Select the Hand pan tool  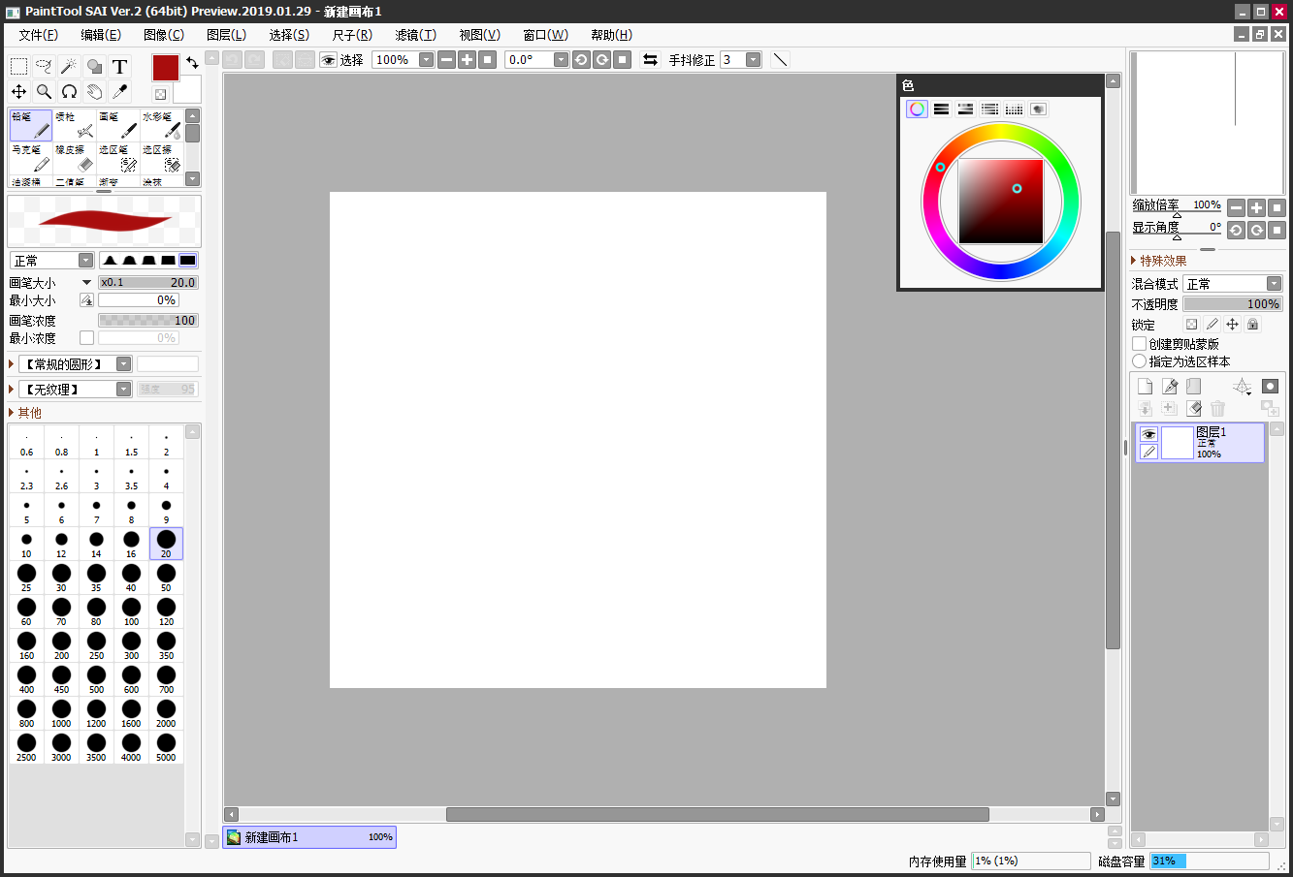tap(94, 91)
